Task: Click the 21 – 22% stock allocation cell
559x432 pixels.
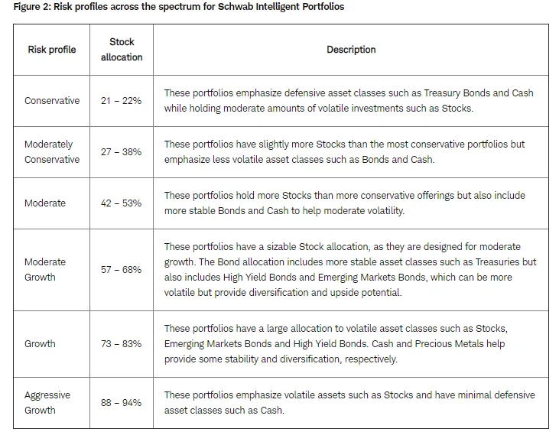Action: (122, 100)
